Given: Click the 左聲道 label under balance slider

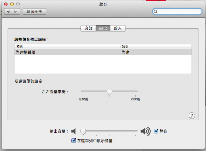Looking at the screenshot, I should pos(83,99).
